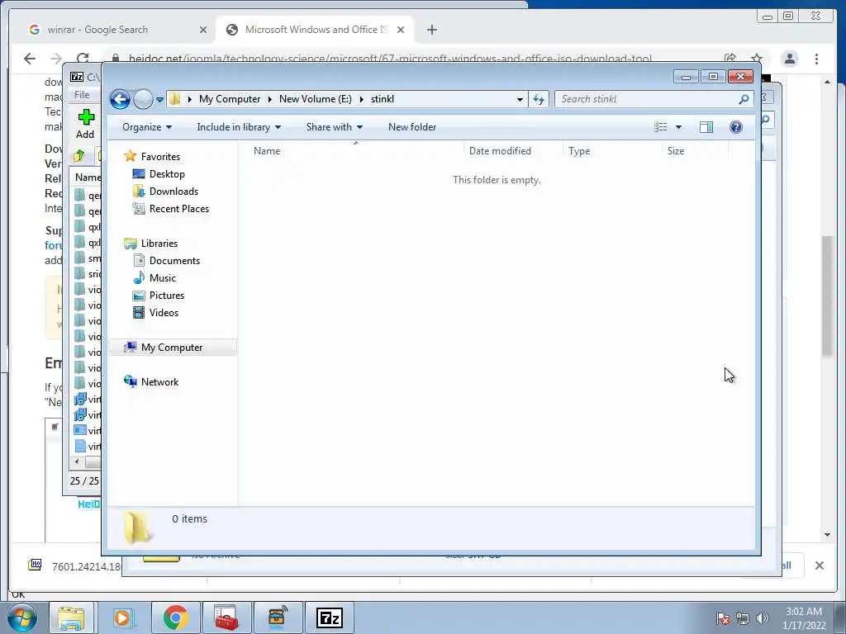The height and width of the screenshot is (634, 846).
Task: Click 7-Zip horizontal scrollbar left arrow
Action: pyautogui.click(x=77, y=462)
